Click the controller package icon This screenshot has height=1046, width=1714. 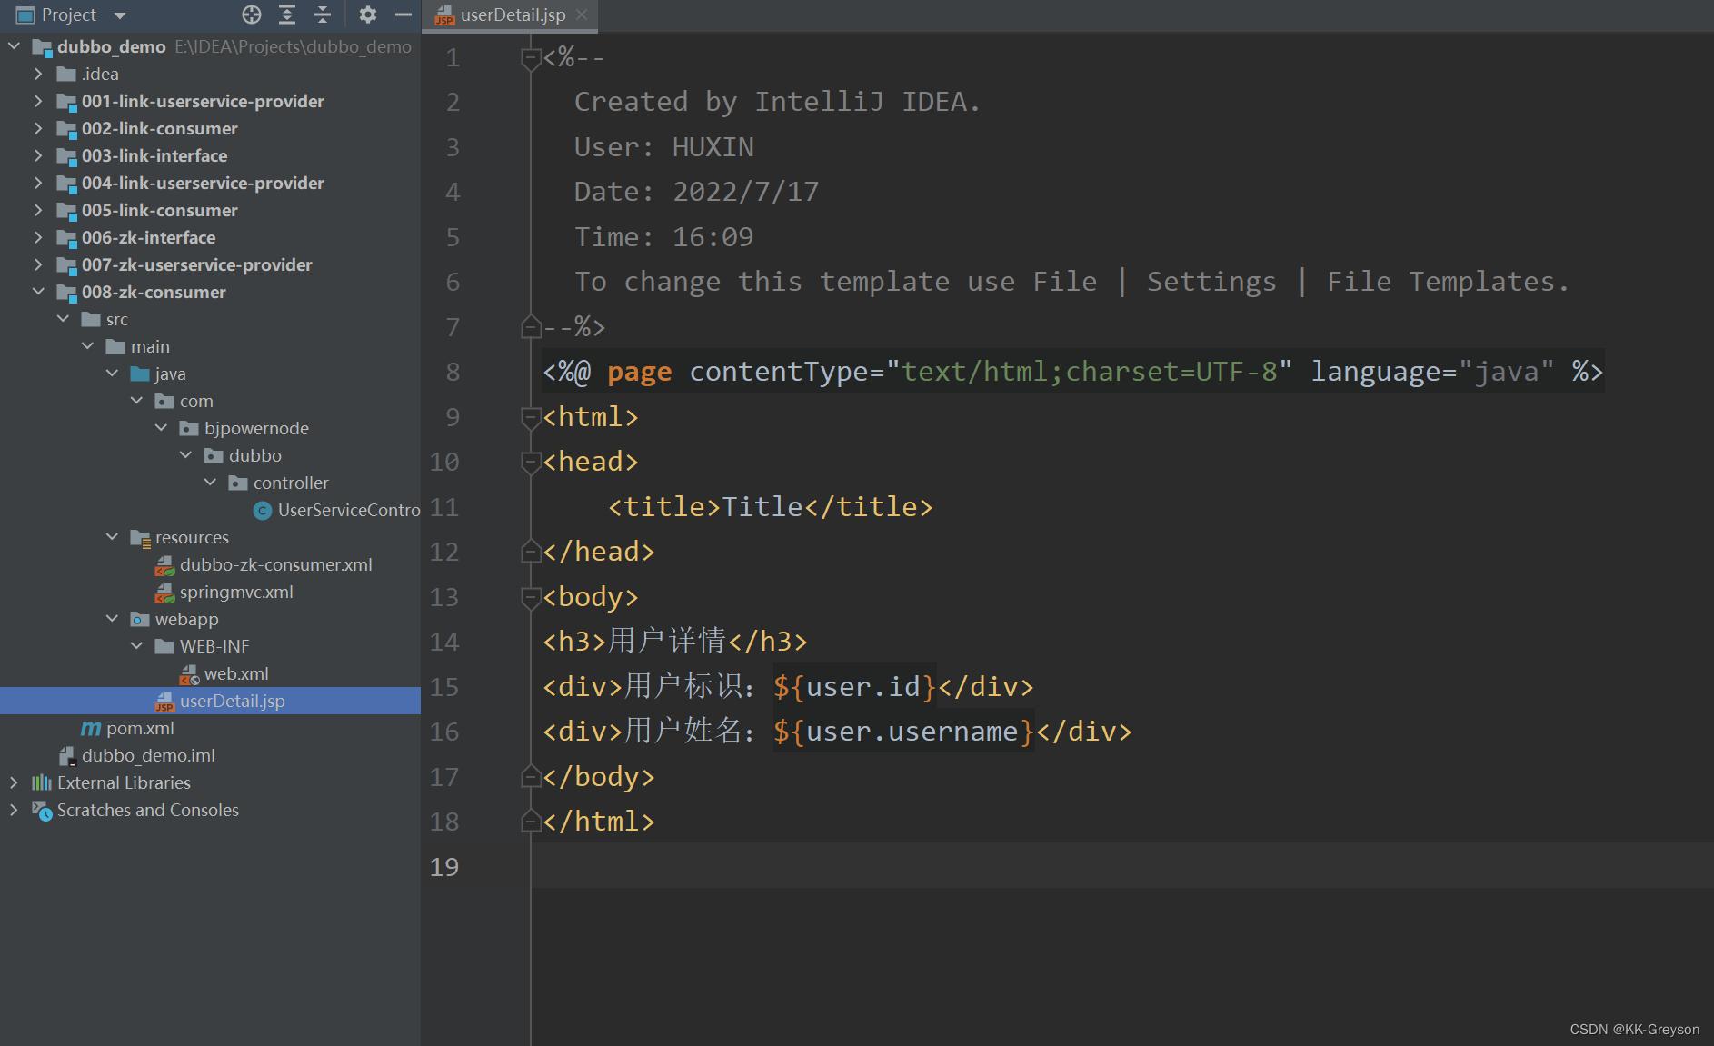tap(238, 483)
